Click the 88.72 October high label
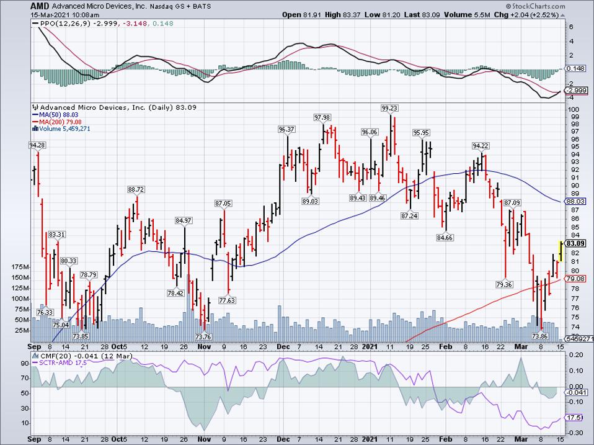The height and width of the screenshot is (445, 594). point(136,189)
